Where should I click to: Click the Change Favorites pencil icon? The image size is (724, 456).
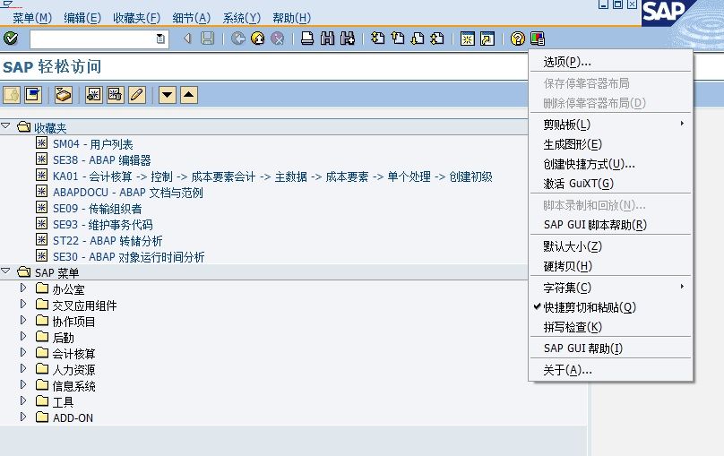137,95
